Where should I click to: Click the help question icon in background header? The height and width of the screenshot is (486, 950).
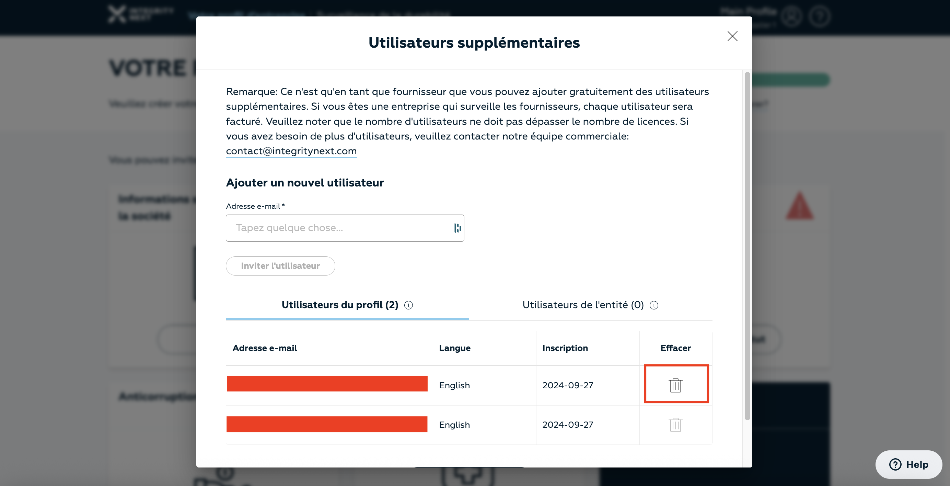click(819, 16)
